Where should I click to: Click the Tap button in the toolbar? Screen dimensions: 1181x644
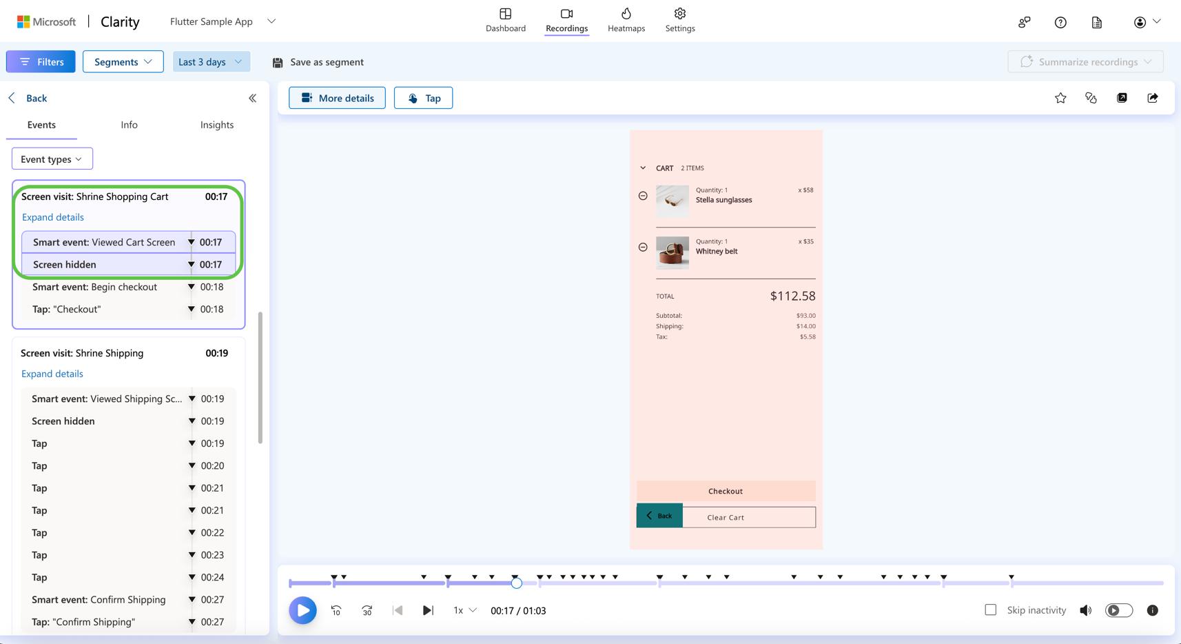(x=423, y=98)
